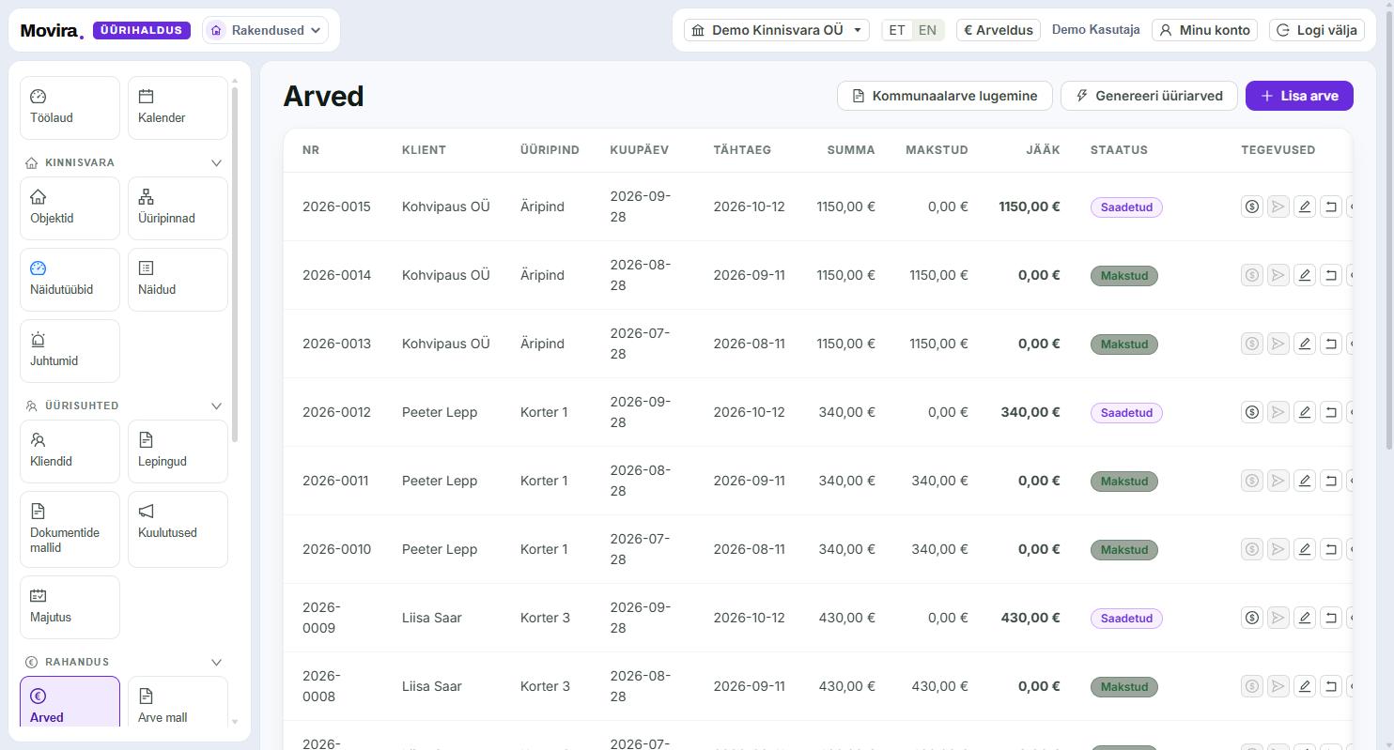Click the € Arveldus button
The width and height of the screenshot is (1394, 750).
tap(999, 30)
